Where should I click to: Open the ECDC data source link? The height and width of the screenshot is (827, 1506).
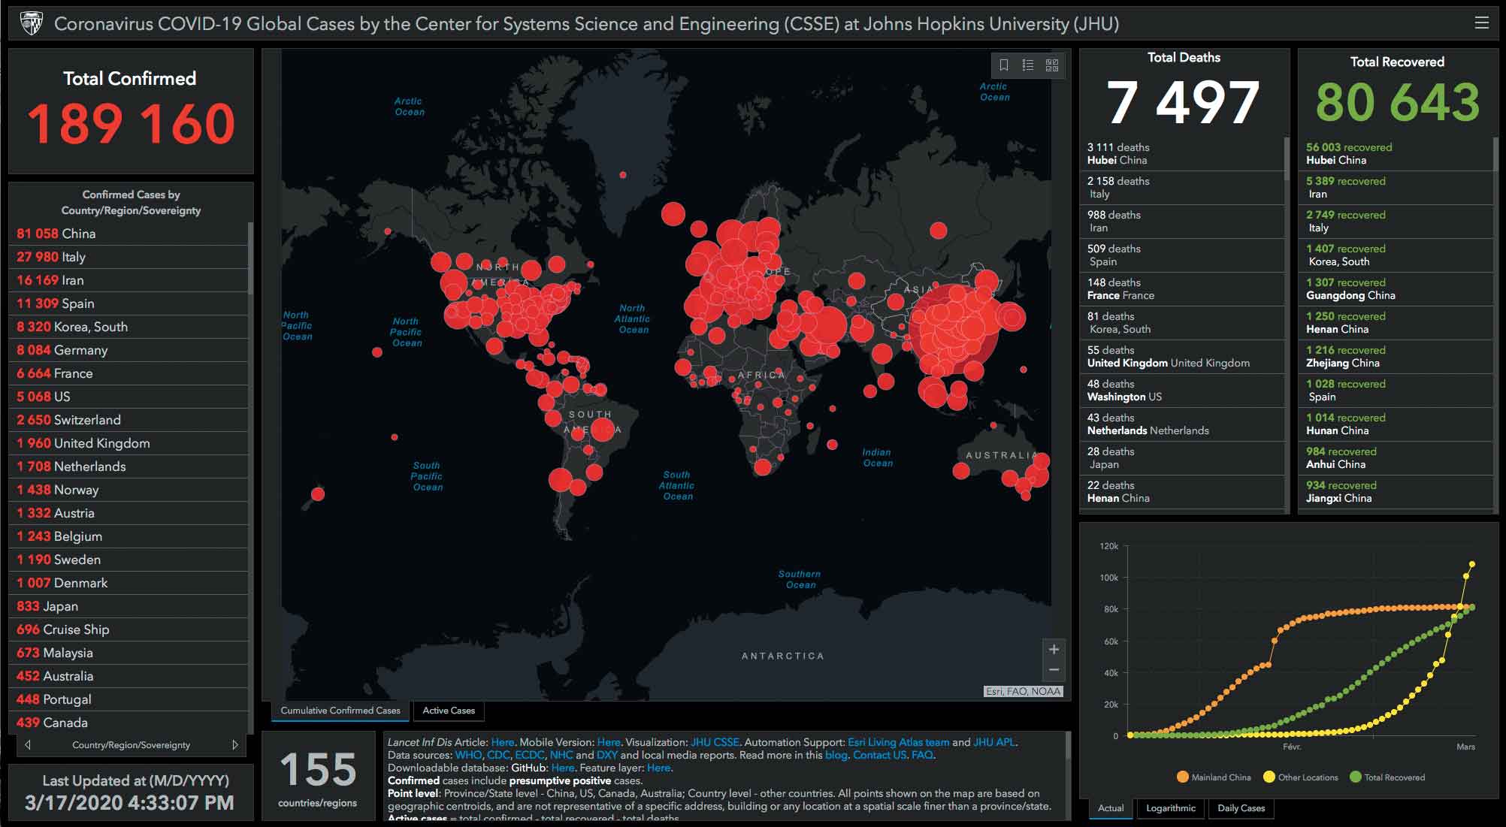530,755
